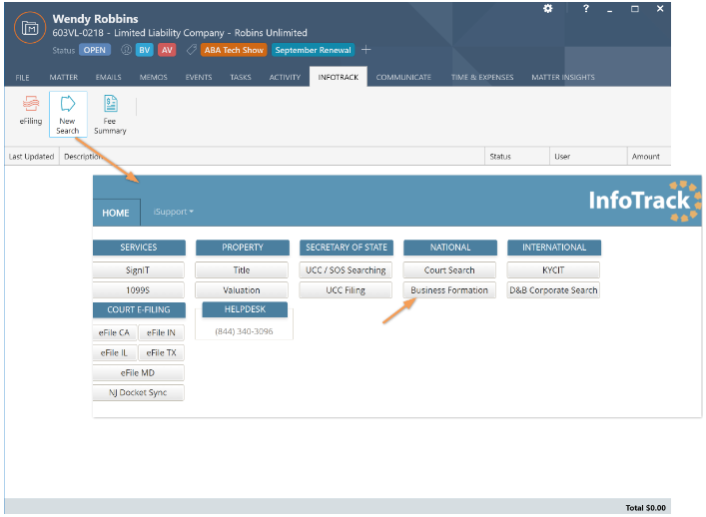
Task: Click eFile IL button
Action: [x=114, y=352]
